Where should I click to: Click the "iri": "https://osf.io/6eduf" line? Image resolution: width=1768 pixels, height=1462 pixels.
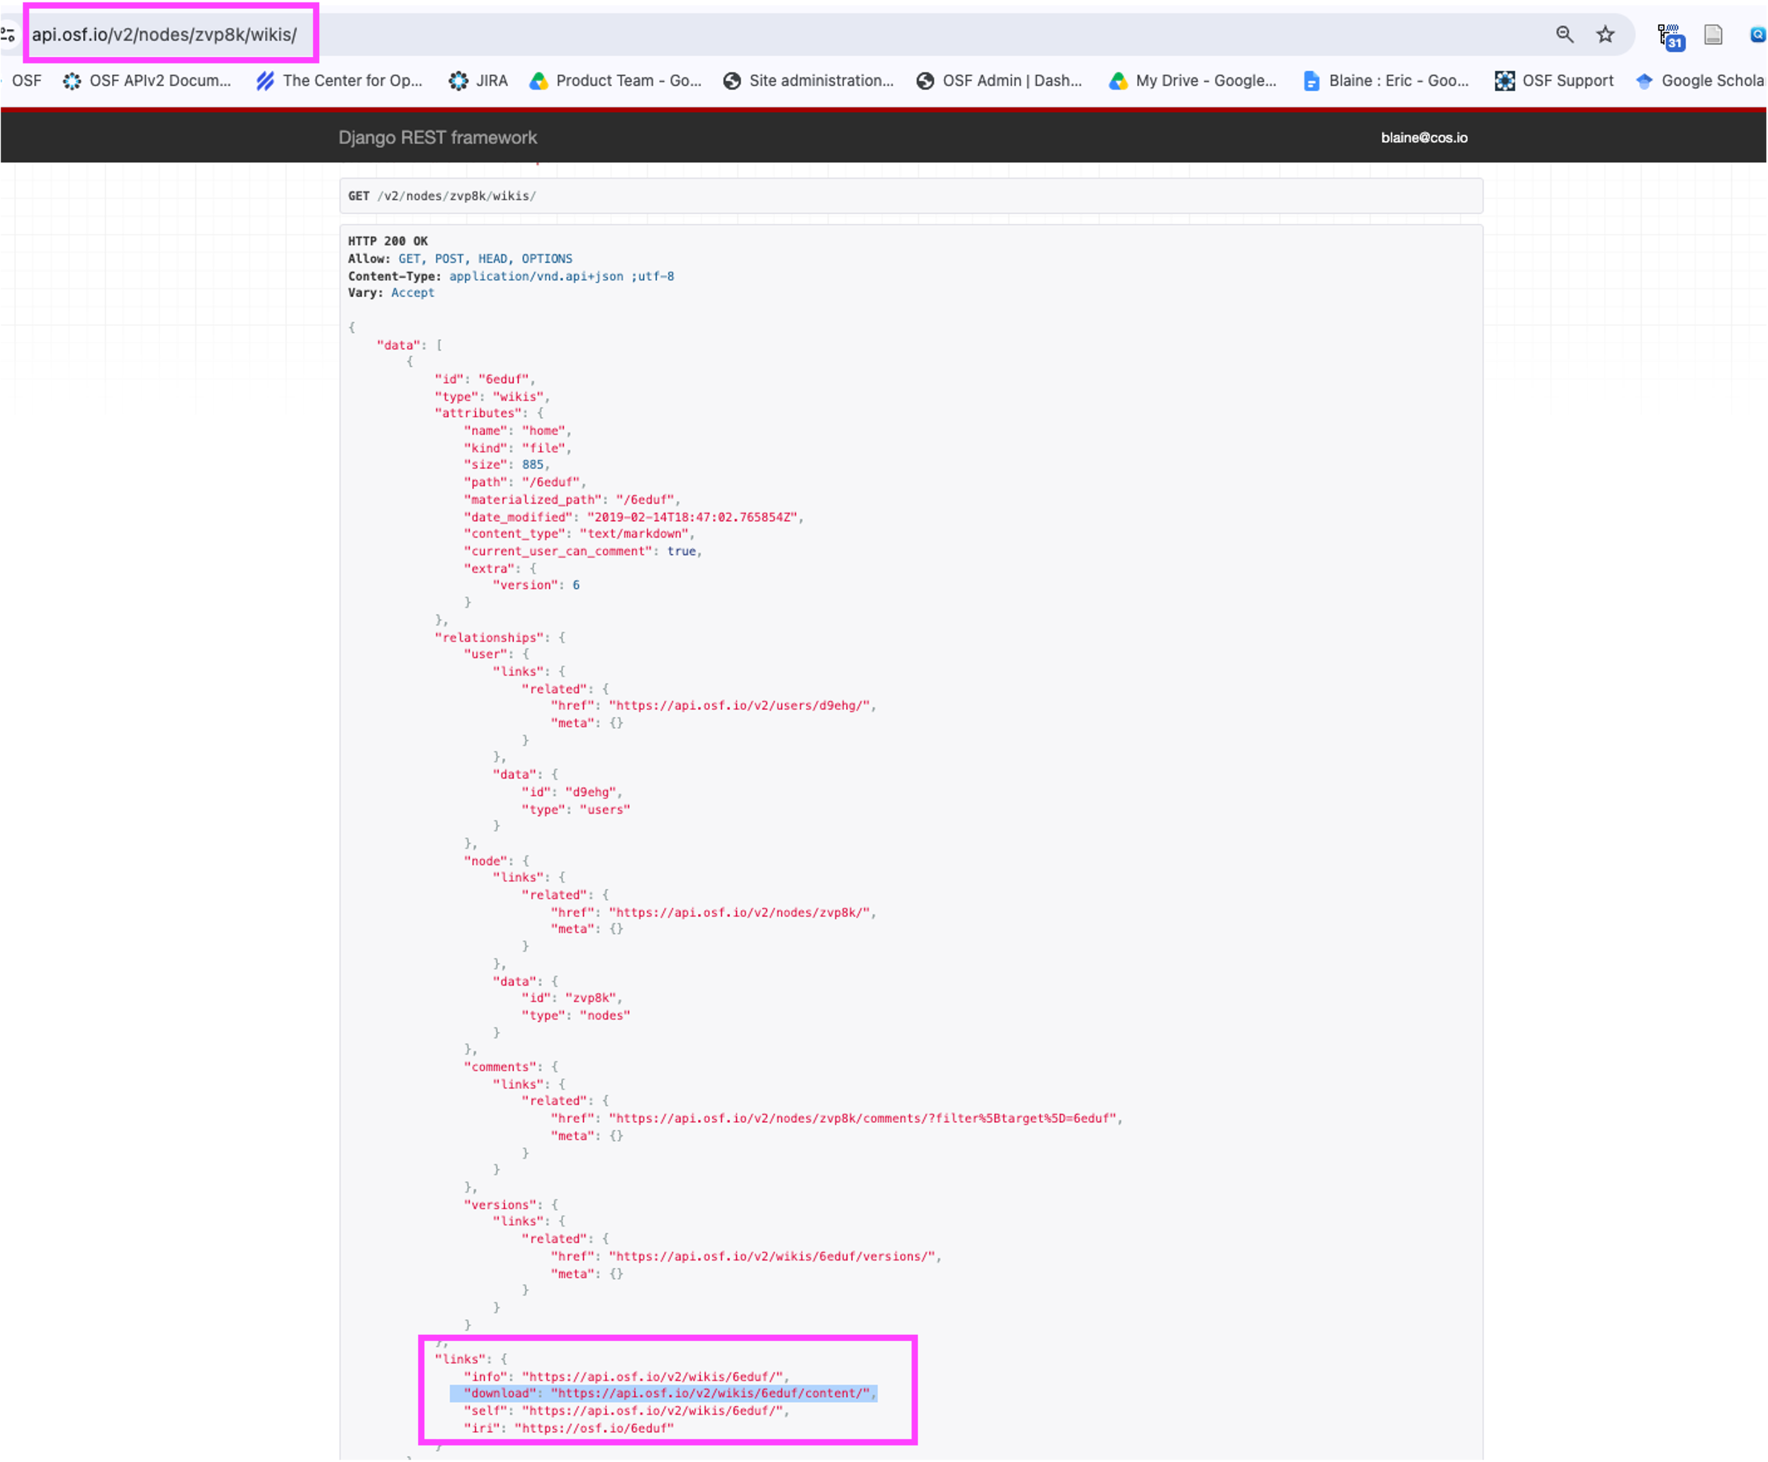coord(569,1429)
